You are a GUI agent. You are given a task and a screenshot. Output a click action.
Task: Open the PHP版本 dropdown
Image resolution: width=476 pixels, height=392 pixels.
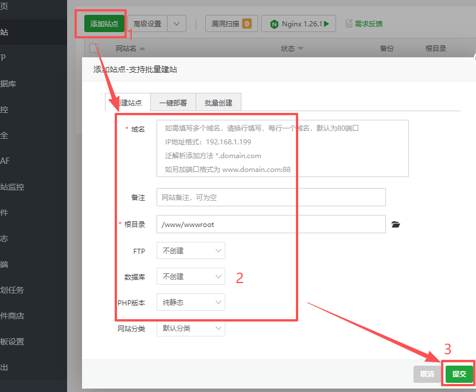tap(191, 302)
